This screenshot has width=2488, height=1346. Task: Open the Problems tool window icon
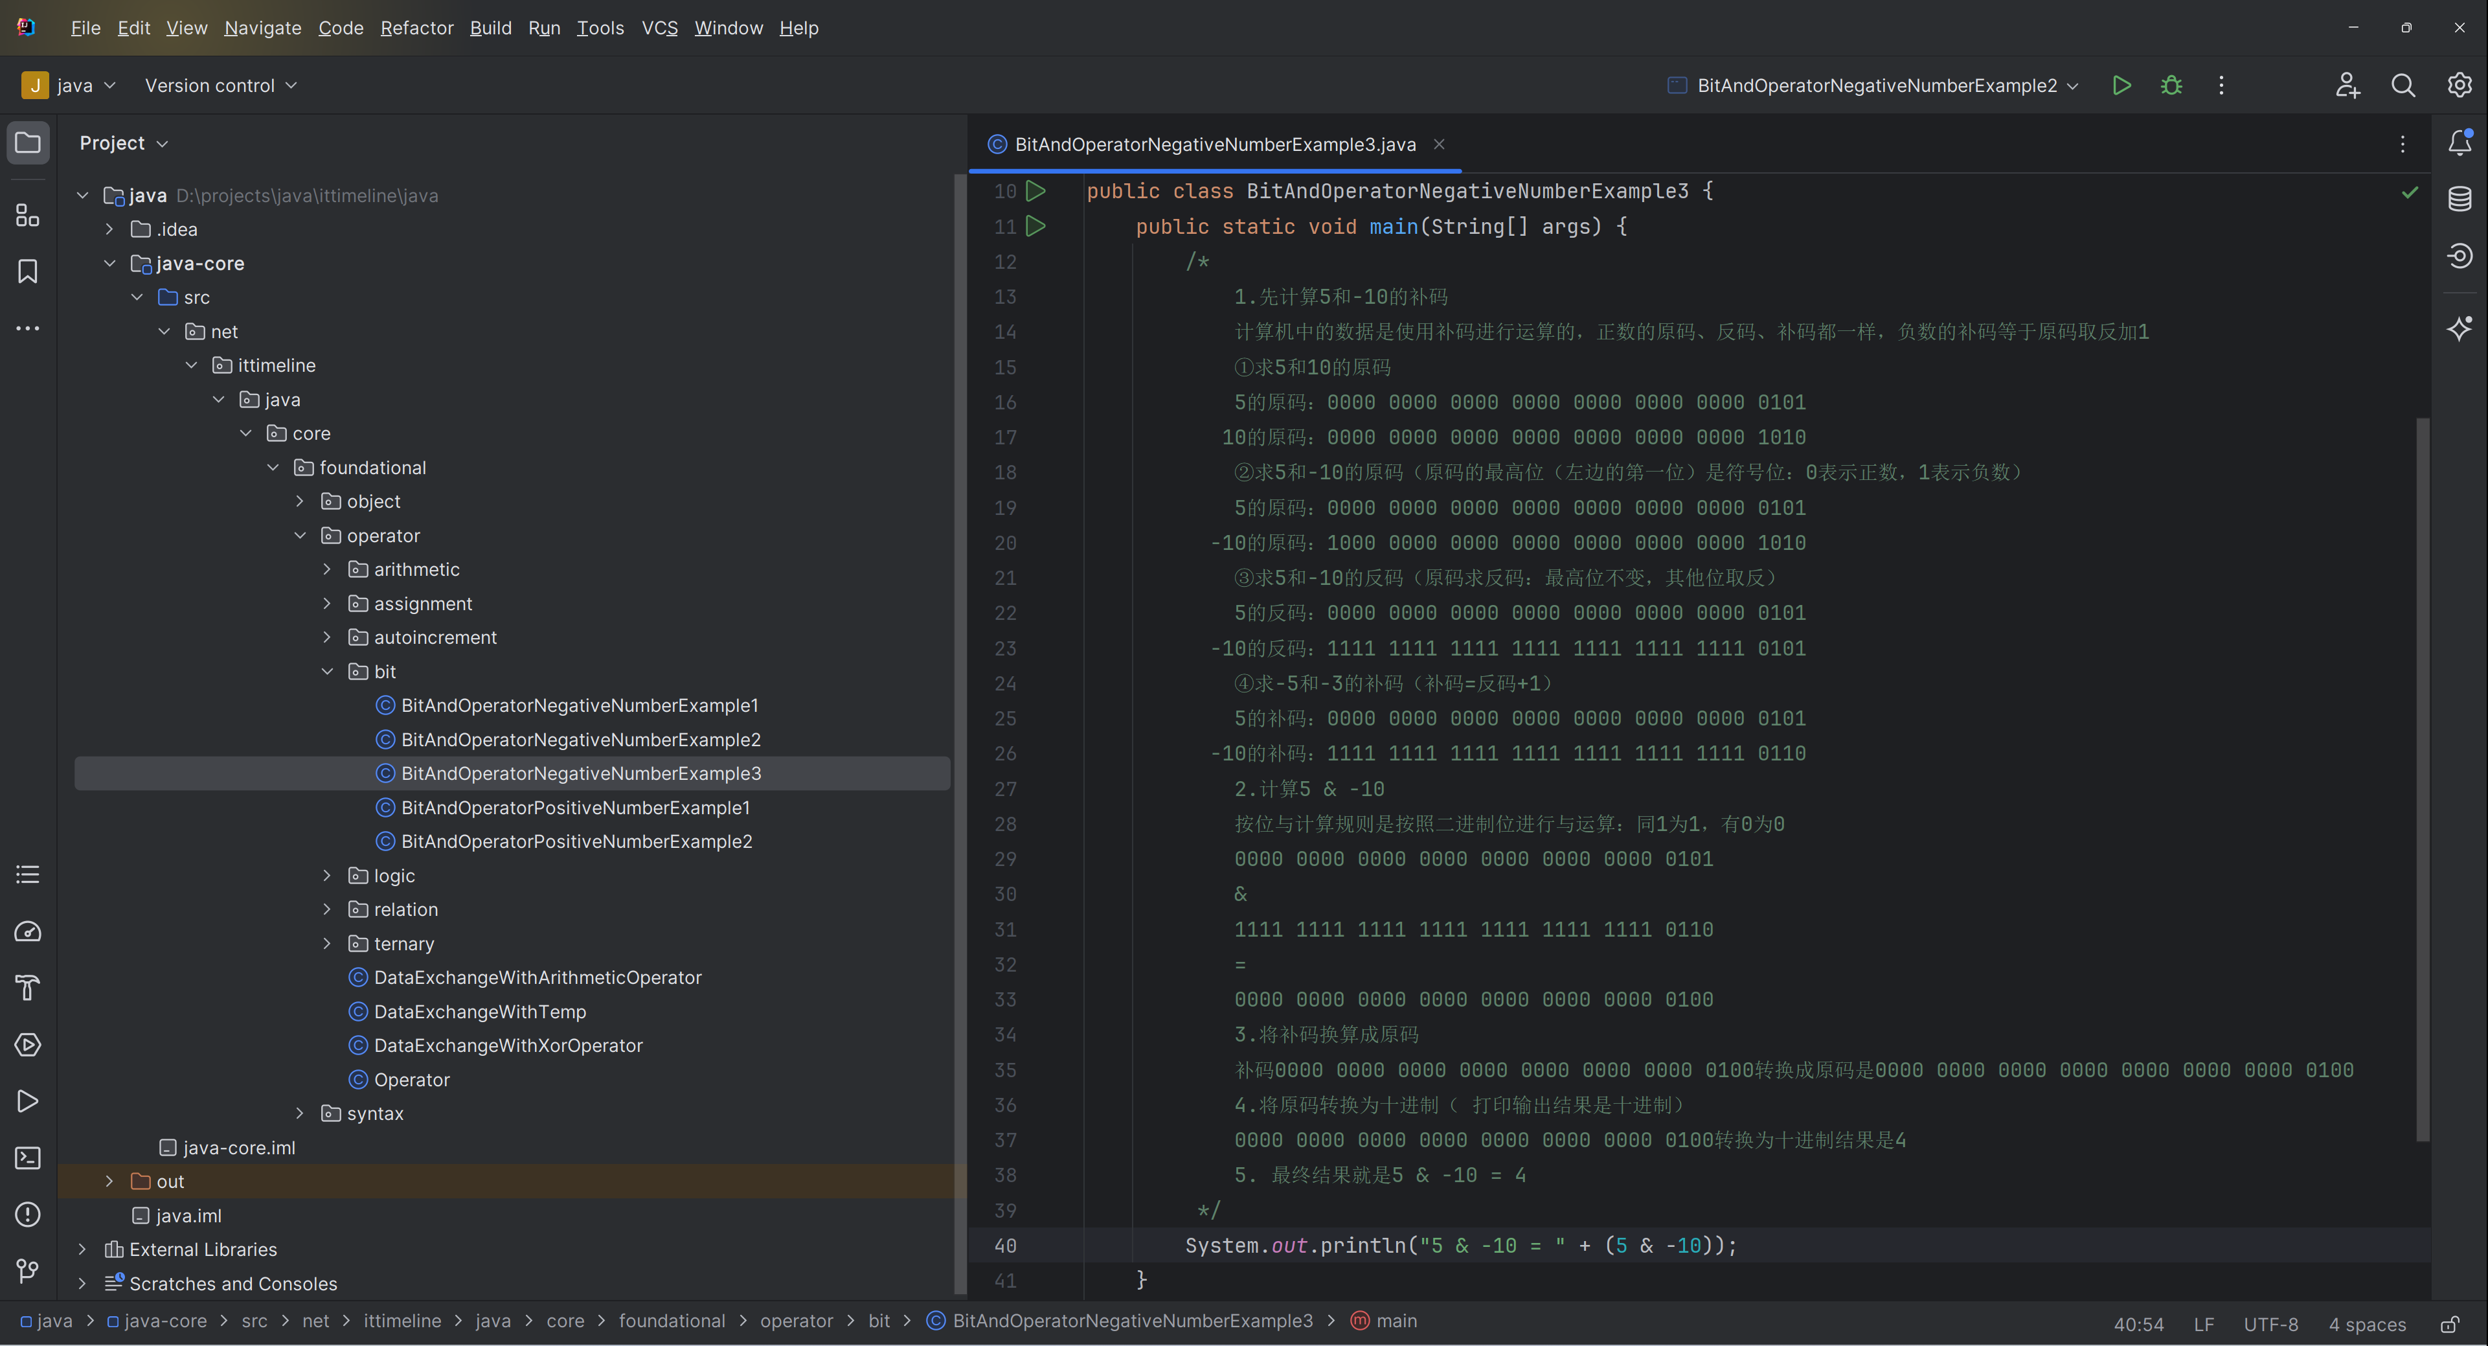click(x=28, y=1215)
